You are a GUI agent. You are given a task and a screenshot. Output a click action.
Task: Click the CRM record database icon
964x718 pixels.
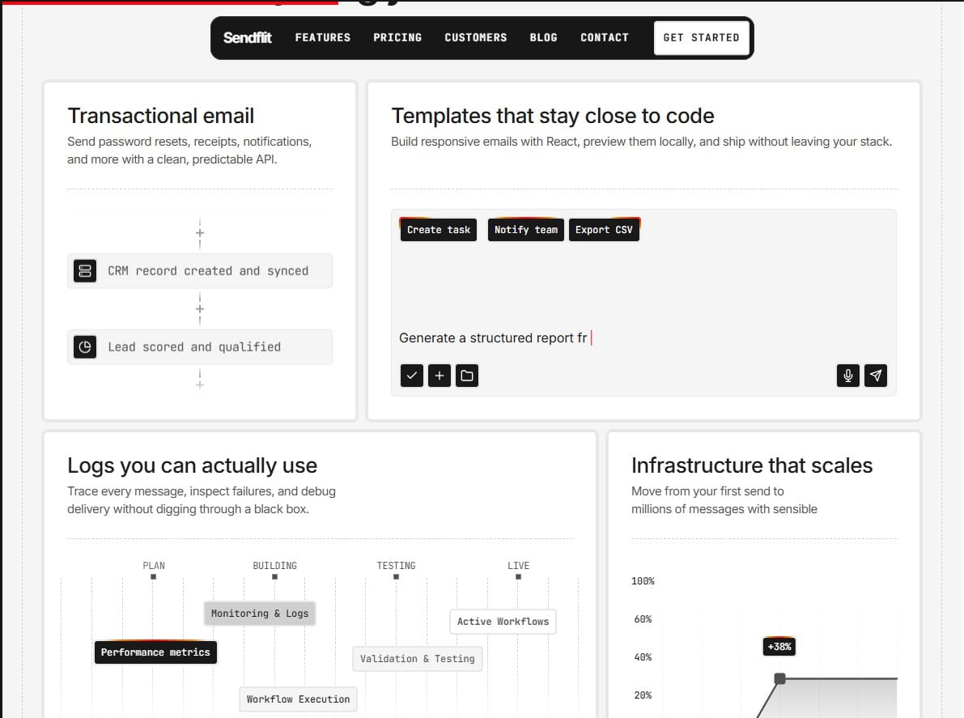click(85, 270)
